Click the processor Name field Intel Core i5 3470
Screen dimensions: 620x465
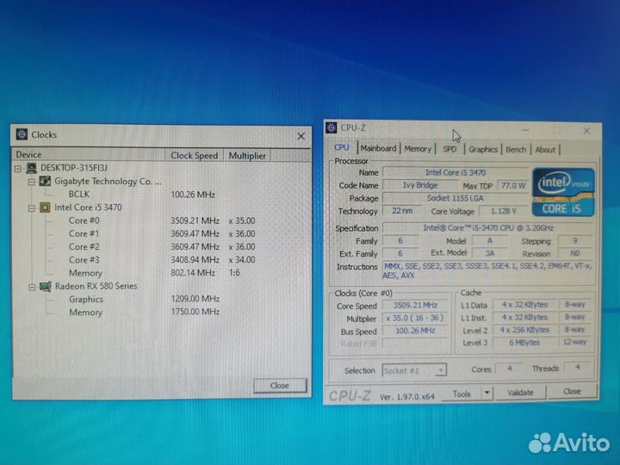[456, 172]
